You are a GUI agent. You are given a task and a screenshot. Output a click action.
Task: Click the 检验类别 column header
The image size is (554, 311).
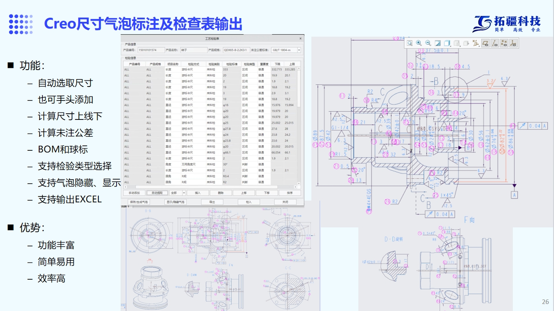[214, 64]
